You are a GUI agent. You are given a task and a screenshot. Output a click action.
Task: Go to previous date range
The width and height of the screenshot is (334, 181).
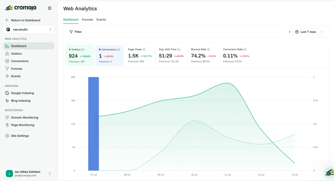[x=290, y=32]
